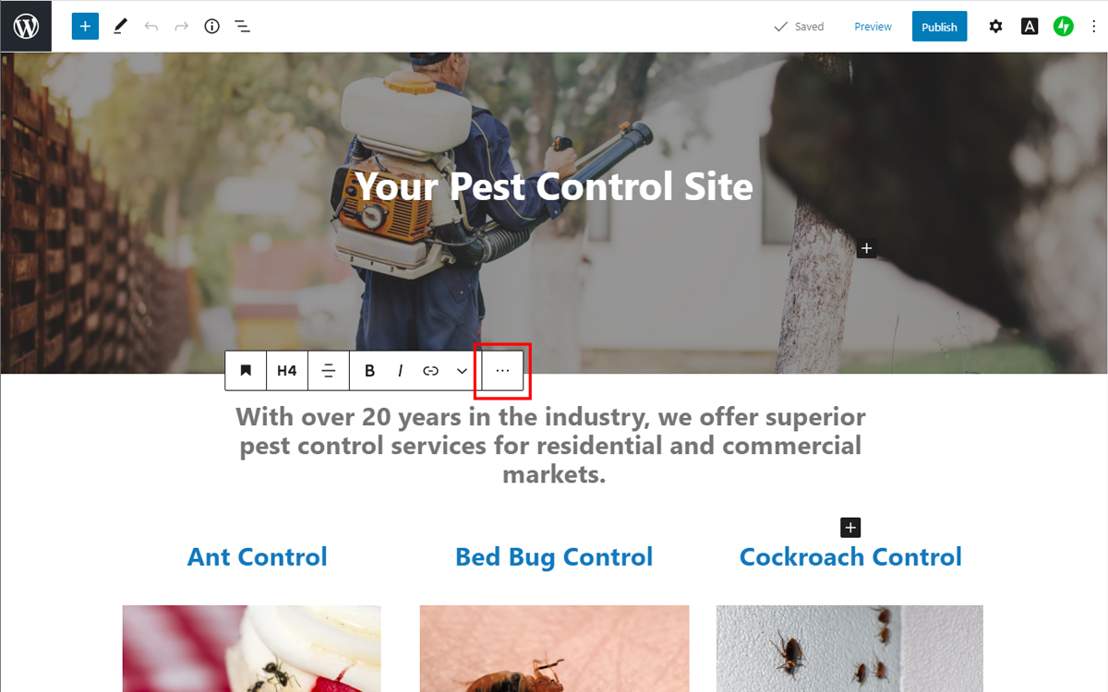
Task: Insert a link in heading
Action: tap(430, 371)
